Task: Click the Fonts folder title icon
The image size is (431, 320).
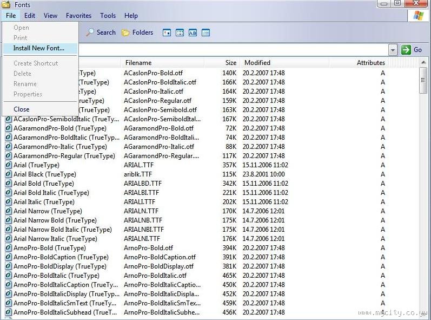Action: 6,4
